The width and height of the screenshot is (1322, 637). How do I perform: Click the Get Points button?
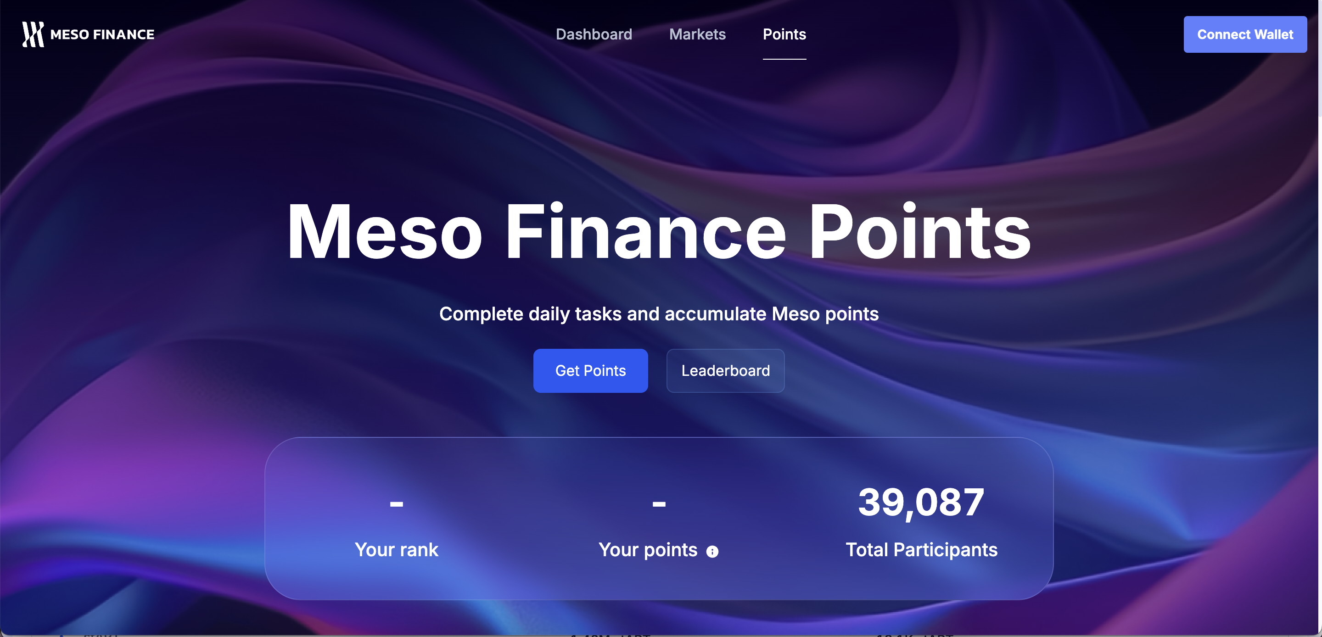pyautogui.click(x=590, y=371)
